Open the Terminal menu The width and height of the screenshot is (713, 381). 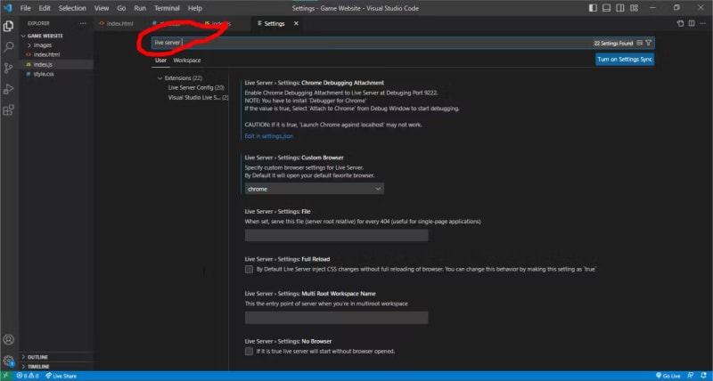[167, 8]
